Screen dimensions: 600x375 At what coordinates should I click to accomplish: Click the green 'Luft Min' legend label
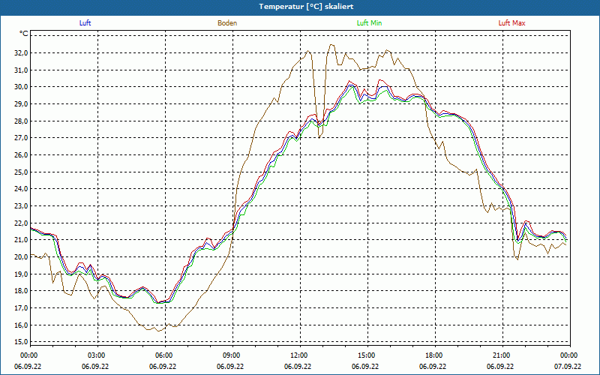pyautogui.click(x=369, y=23)
